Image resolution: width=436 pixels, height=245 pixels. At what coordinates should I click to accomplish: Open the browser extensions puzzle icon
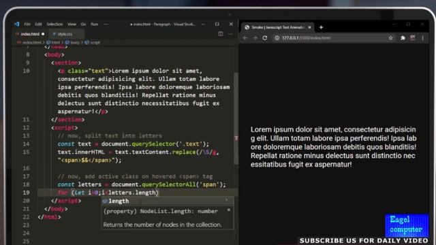coord(403,38)
